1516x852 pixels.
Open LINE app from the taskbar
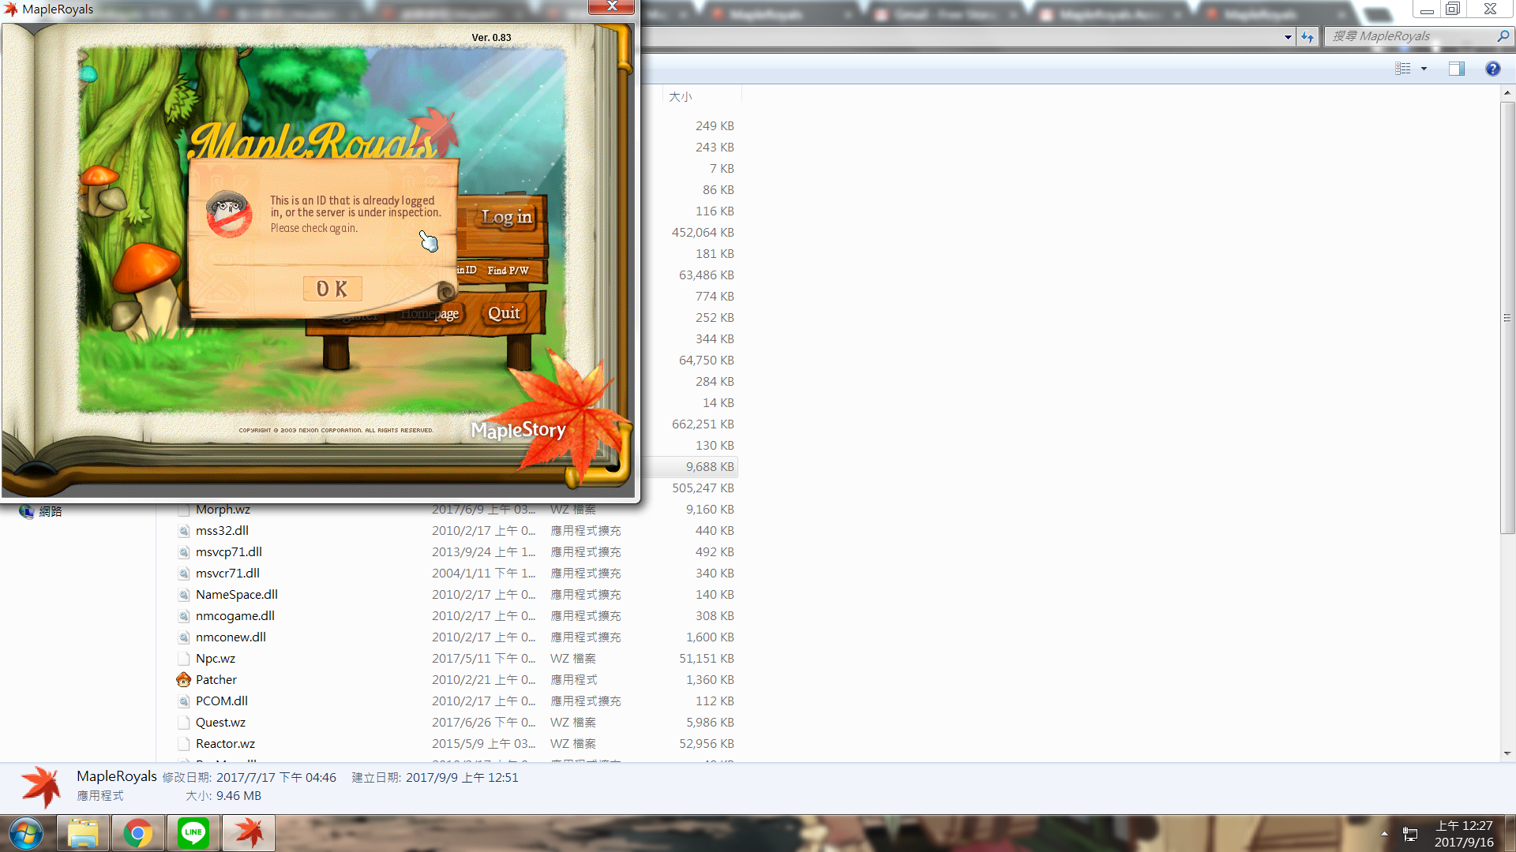pos(193,833)
